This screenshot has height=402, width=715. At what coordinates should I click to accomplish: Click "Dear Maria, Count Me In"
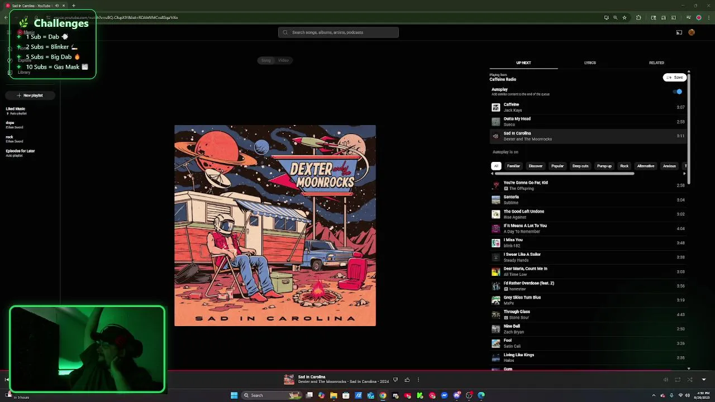point(525,269)
